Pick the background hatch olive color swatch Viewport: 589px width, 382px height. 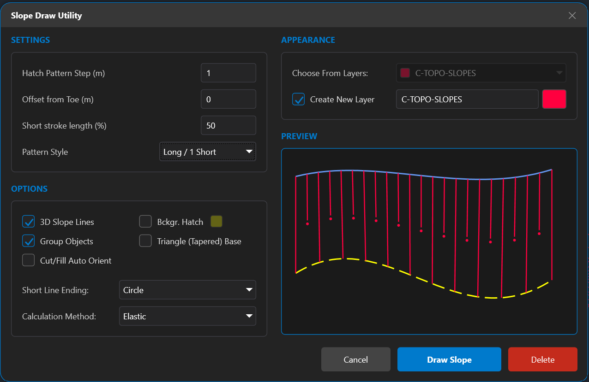216,222
